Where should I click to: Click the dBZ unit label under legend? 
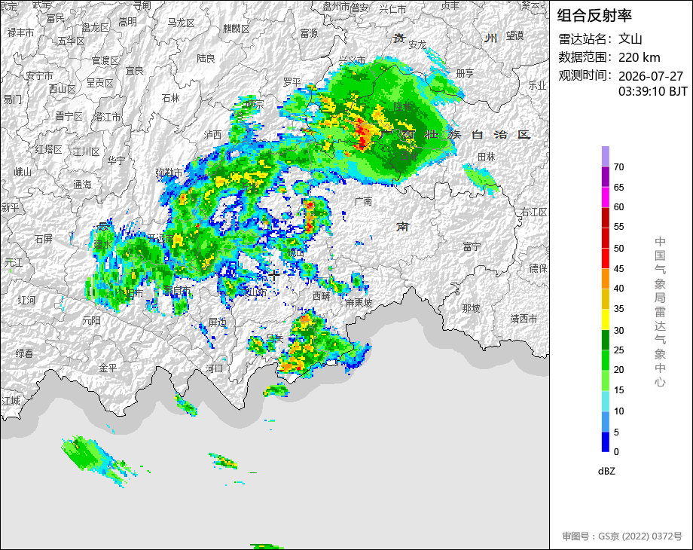[x=606, y=471]
